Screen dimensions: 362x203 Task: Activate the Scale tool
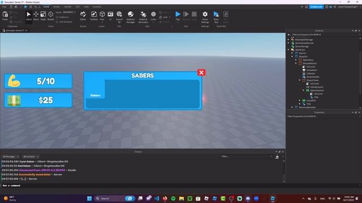[43, 16]
